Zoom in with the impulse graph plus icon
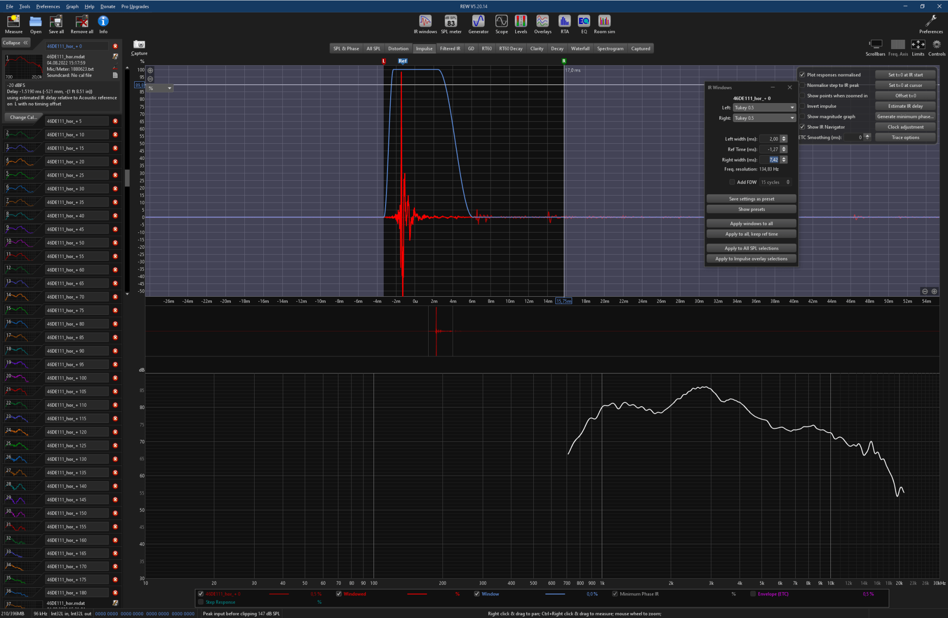The image size is (948, 618). [x=150, y=71]
